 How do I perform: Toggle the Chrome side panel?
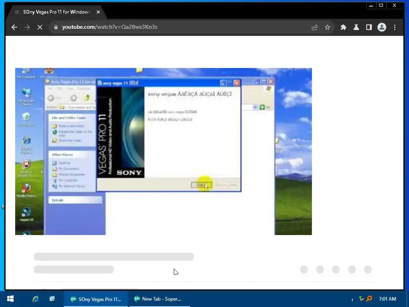click(x=369, y=27)
